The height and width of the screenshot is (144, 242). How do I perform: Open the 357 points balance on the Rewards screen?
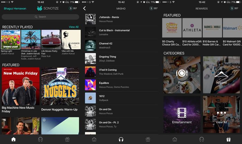coord(234,8)
